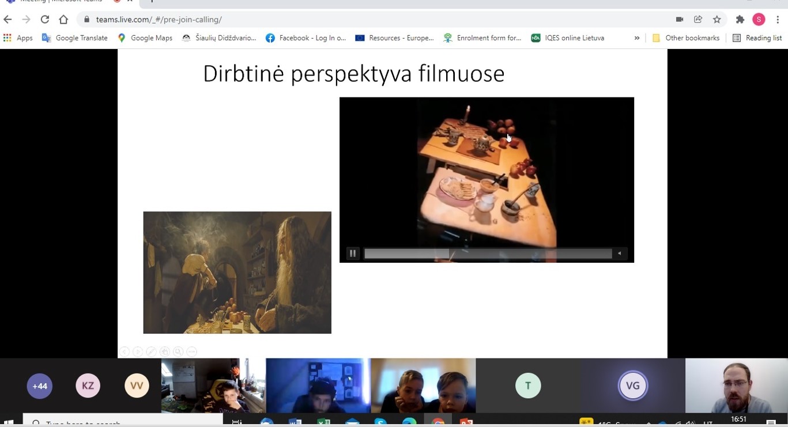Bookmark this tab with star icon
This screenshot has width=788, height=427.
pyautogui.click(x=717, y=20)
